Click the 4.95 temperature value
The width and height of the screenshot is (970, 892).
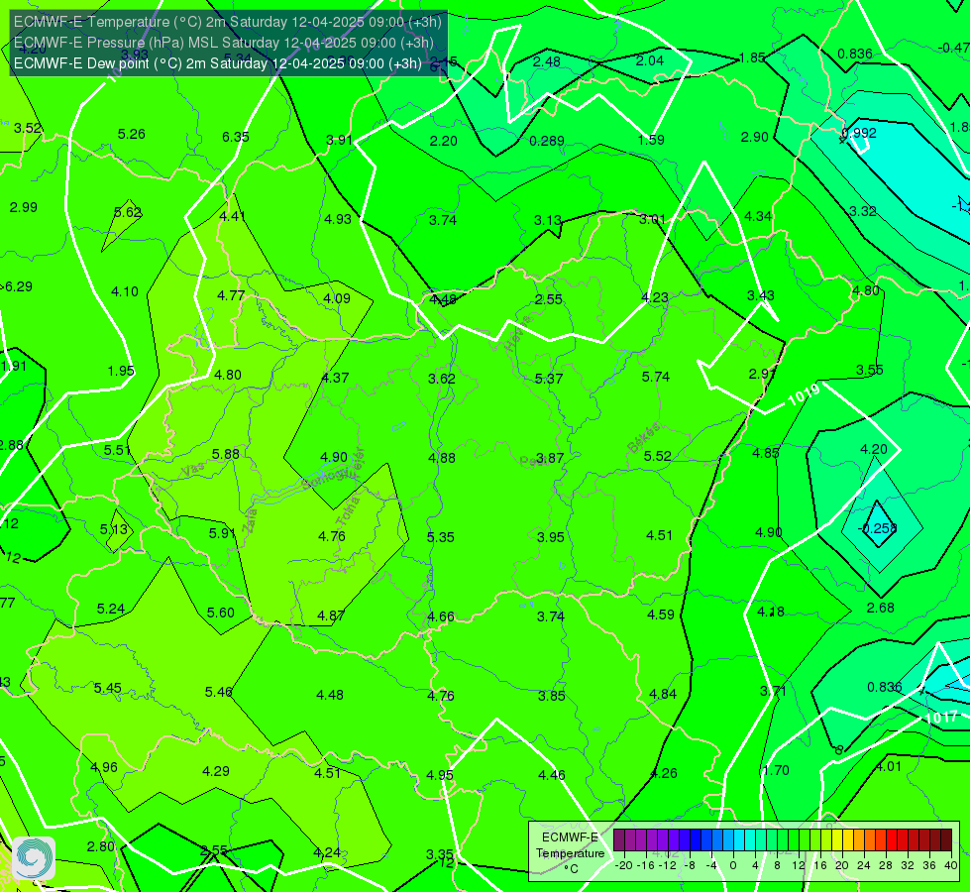(x=440, y=775)
